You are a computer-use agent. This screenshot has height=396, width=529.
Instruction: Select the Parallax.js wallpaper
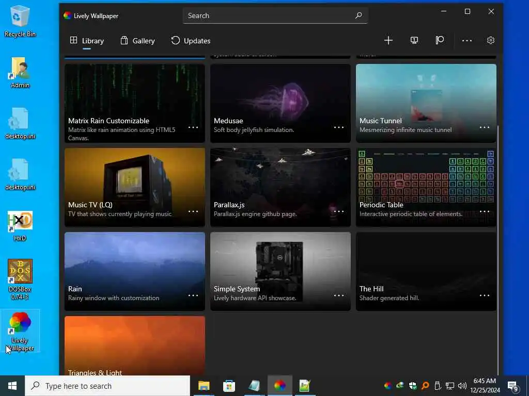pyautogui.click(x=281, y=187)
